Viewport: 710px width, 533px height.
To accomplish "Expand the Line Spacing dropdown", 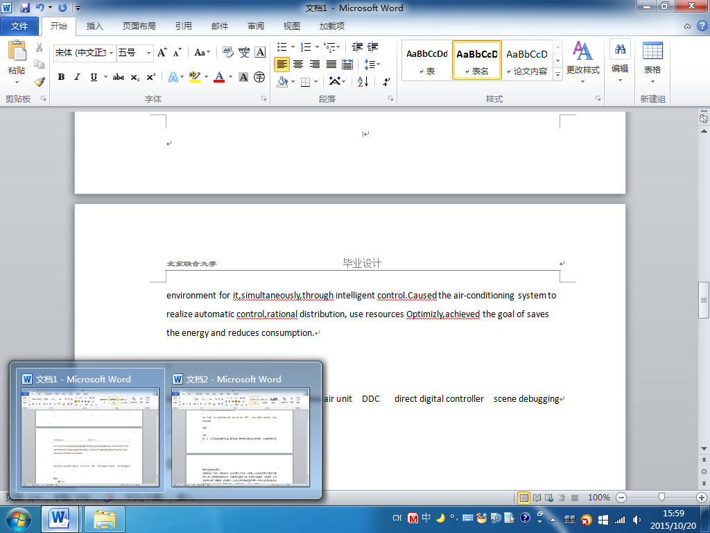I will pyautogui.click(x=372, y=65).
